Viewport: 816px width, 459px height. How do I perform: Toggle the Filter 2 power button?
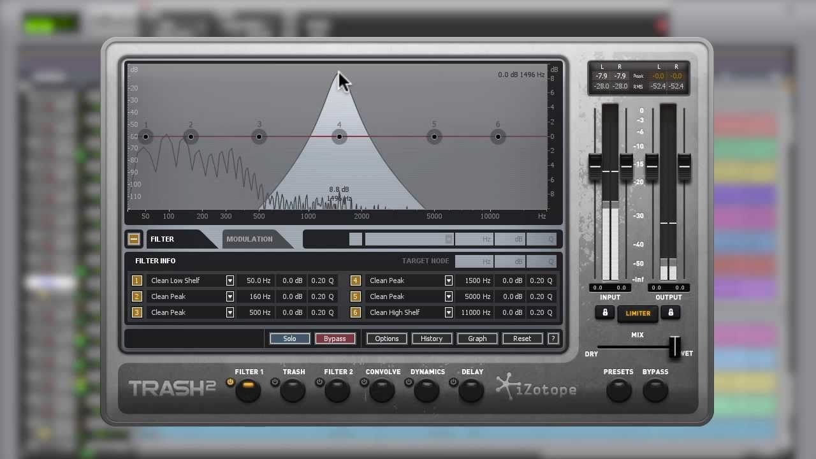[x=319, y=382]
